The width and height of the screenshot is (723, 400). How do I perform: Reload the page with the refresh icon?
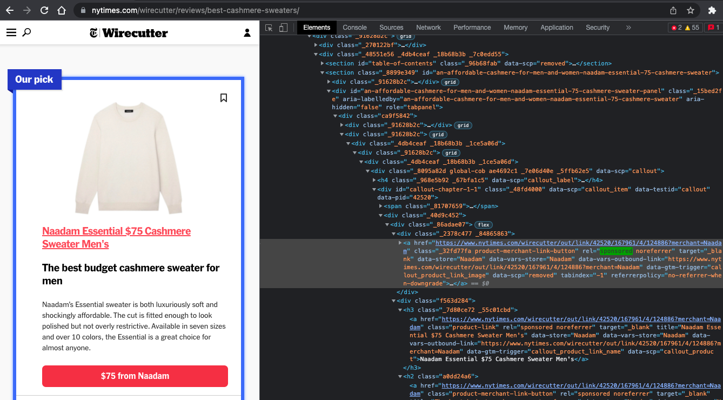click(44, 9)
